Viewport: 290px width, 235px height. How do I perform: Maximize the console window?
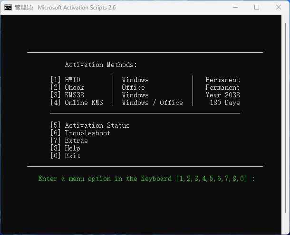(257, 7)
